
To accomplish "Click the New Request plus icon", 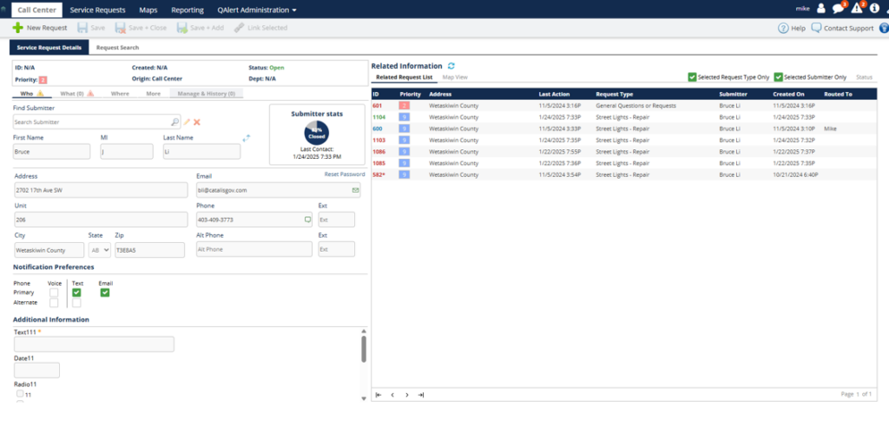I will (x=17, y=28).
